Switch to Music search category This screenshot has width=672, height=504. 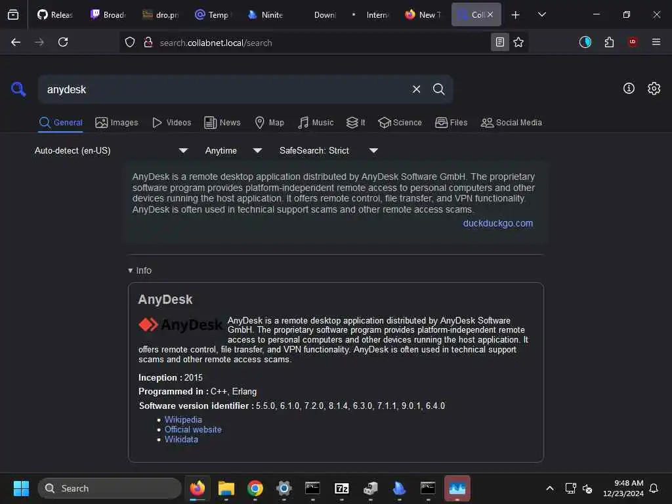pyautogui.click(x=316, y=123)
